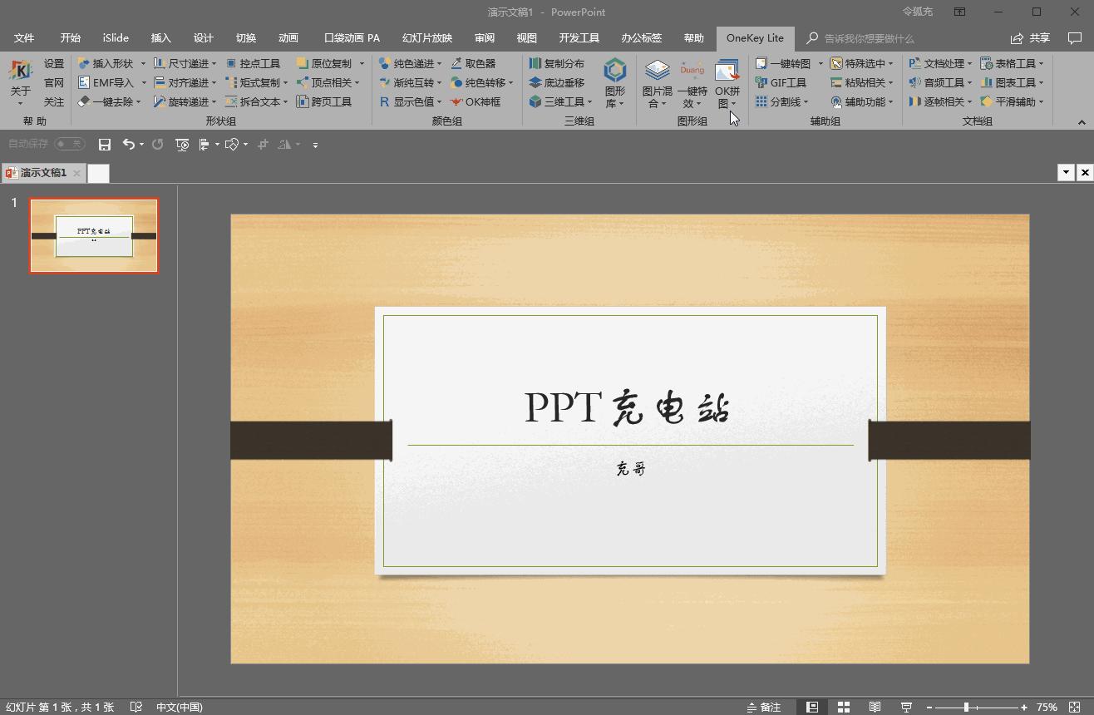Viewport: 1094px width, 715px height.
Task: Switch to the 开始 Home tab
Action: click(x=71, y=38)
